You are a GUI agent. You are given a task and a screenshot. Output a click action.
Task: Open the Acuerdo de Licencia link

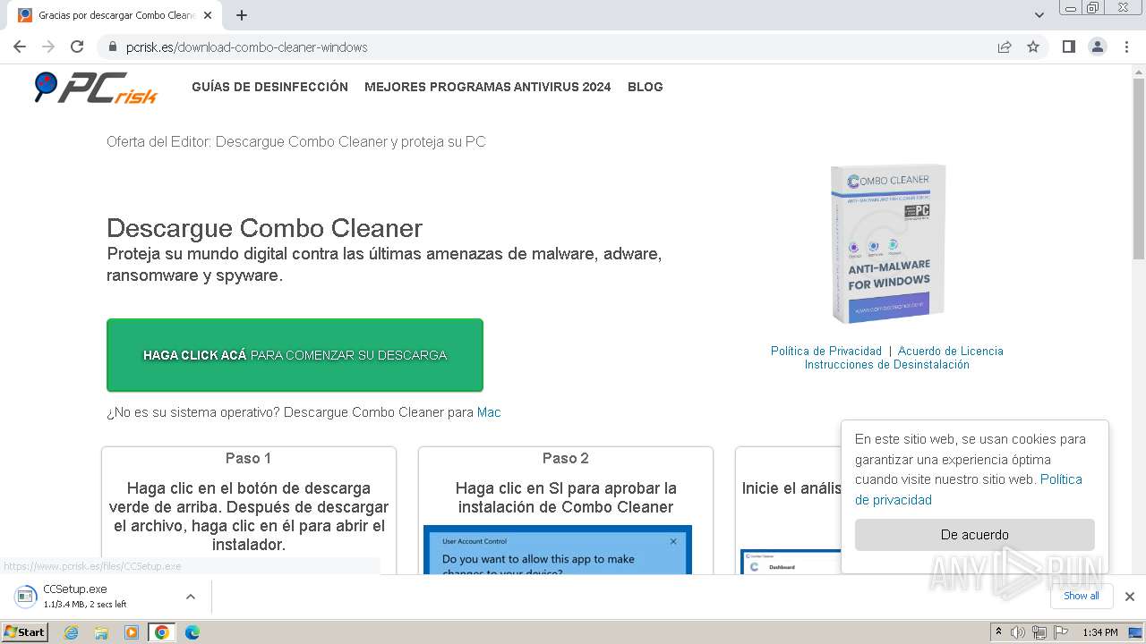[x=950, y=351]
